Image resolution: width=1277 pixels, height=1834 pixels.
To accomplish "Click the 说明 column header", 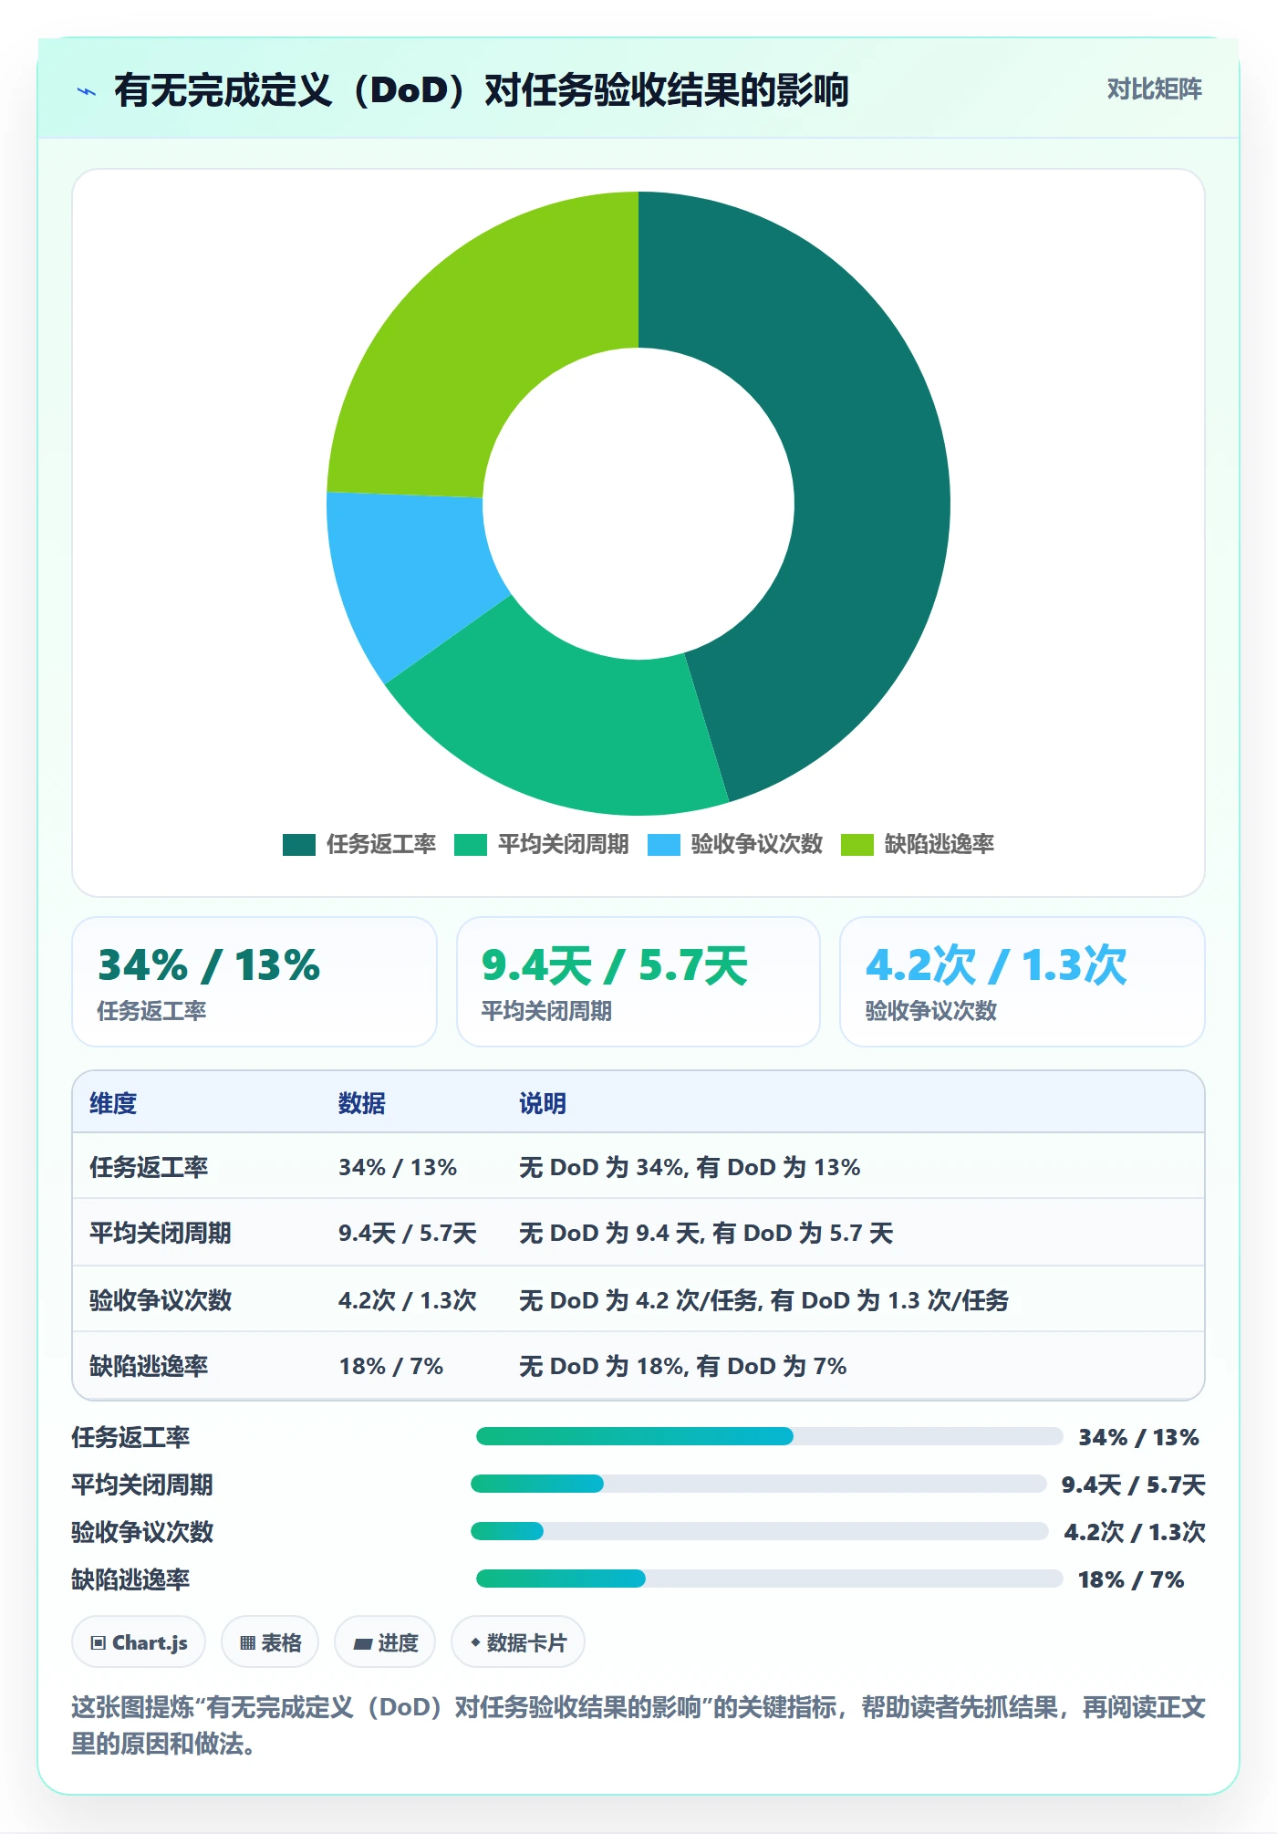I will coord(543,1103).
